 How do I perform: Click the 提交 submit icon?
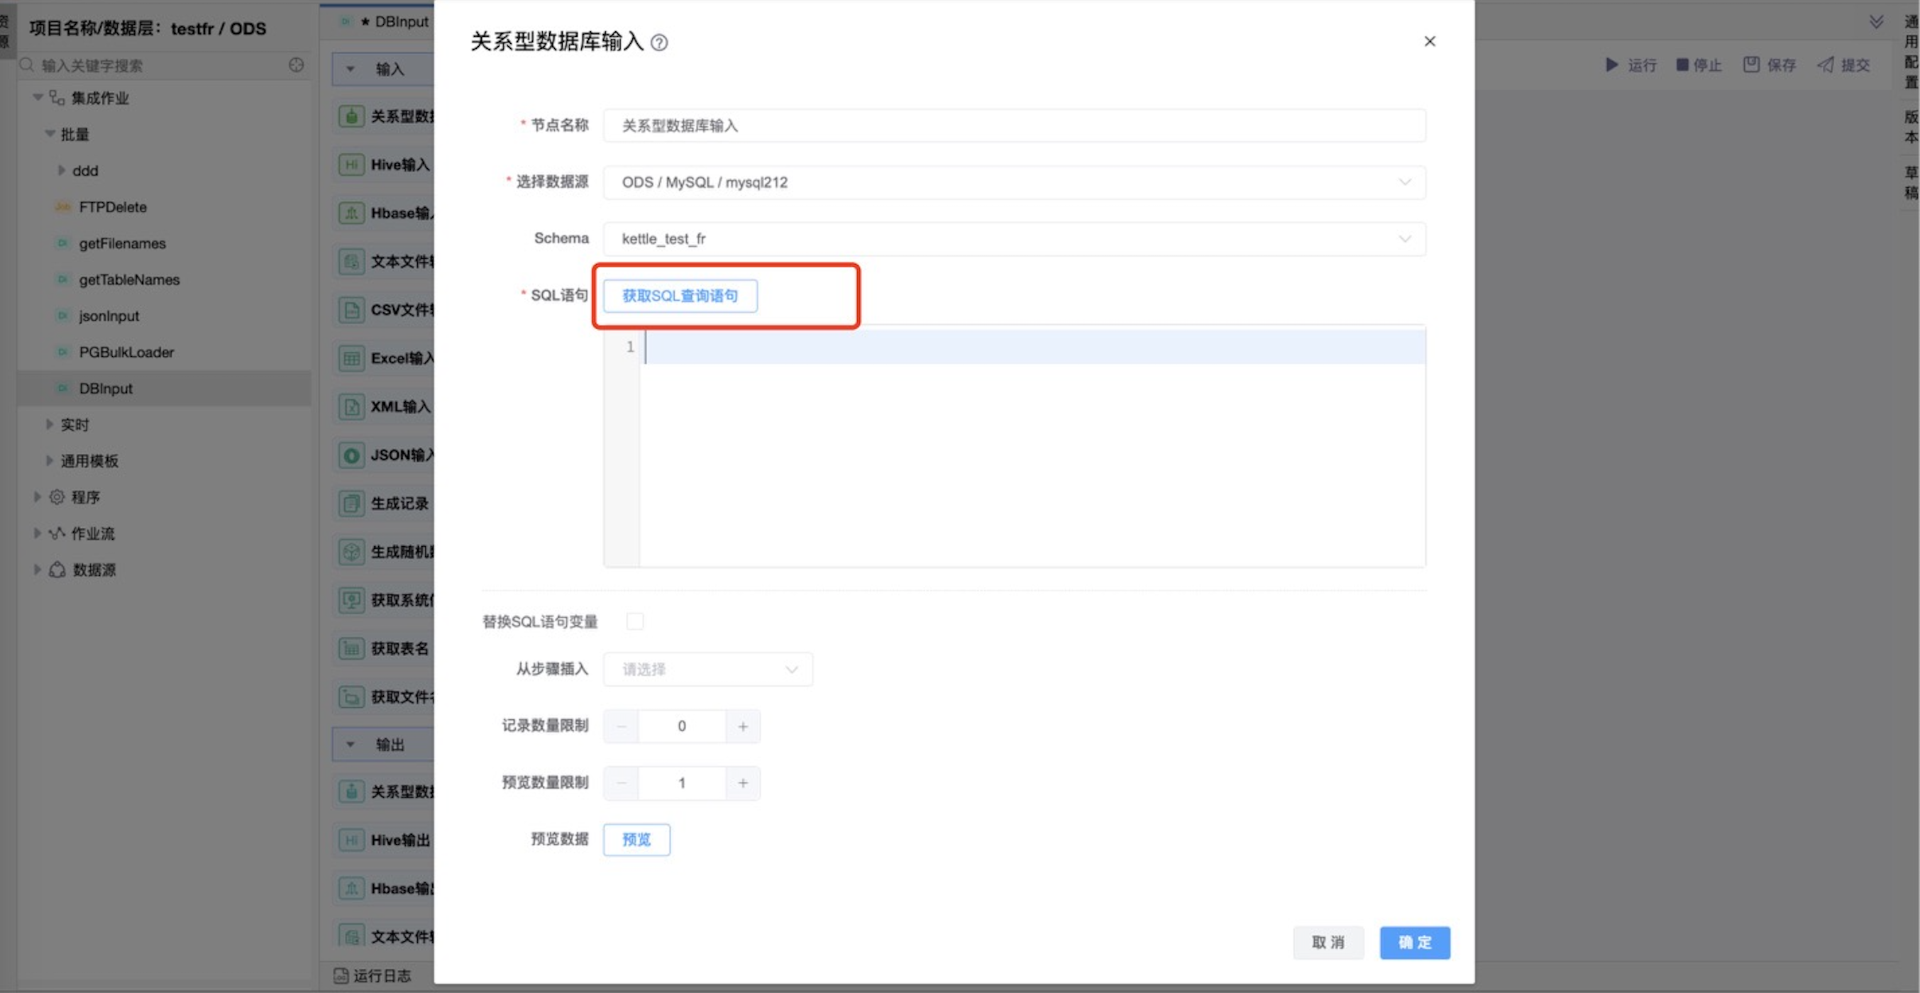pyautogui.click(x=1826, y=65)
